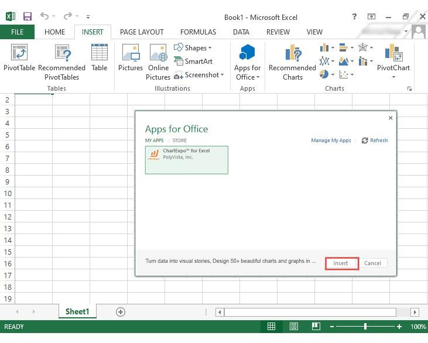Insert a PivotTable
428x343 pixels.
click(19, 57)
